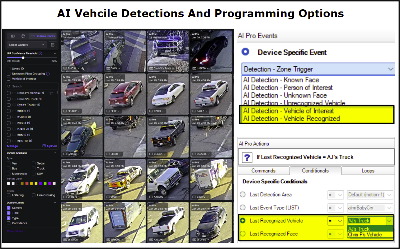Click the list view icon beside Select Camera
The height and width of the screenshot is (249, 400).
point(52,45)
